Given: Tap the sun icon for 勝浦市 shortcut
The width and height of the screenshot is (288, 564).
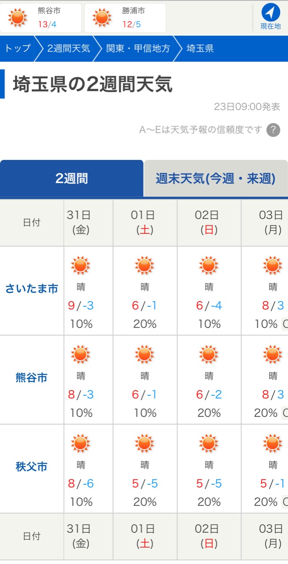Looking at the screenshot, I should point(102,18).
